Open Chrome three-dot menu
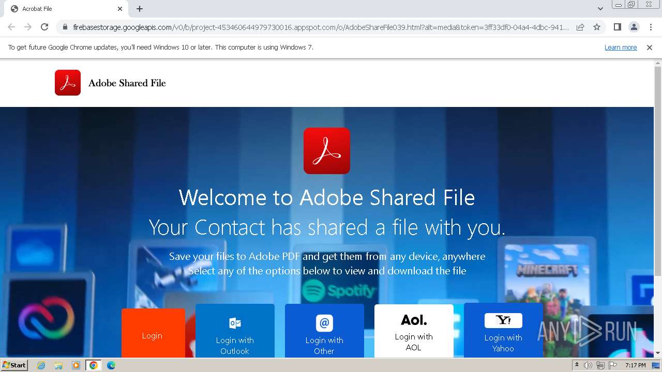 point(650,27)
